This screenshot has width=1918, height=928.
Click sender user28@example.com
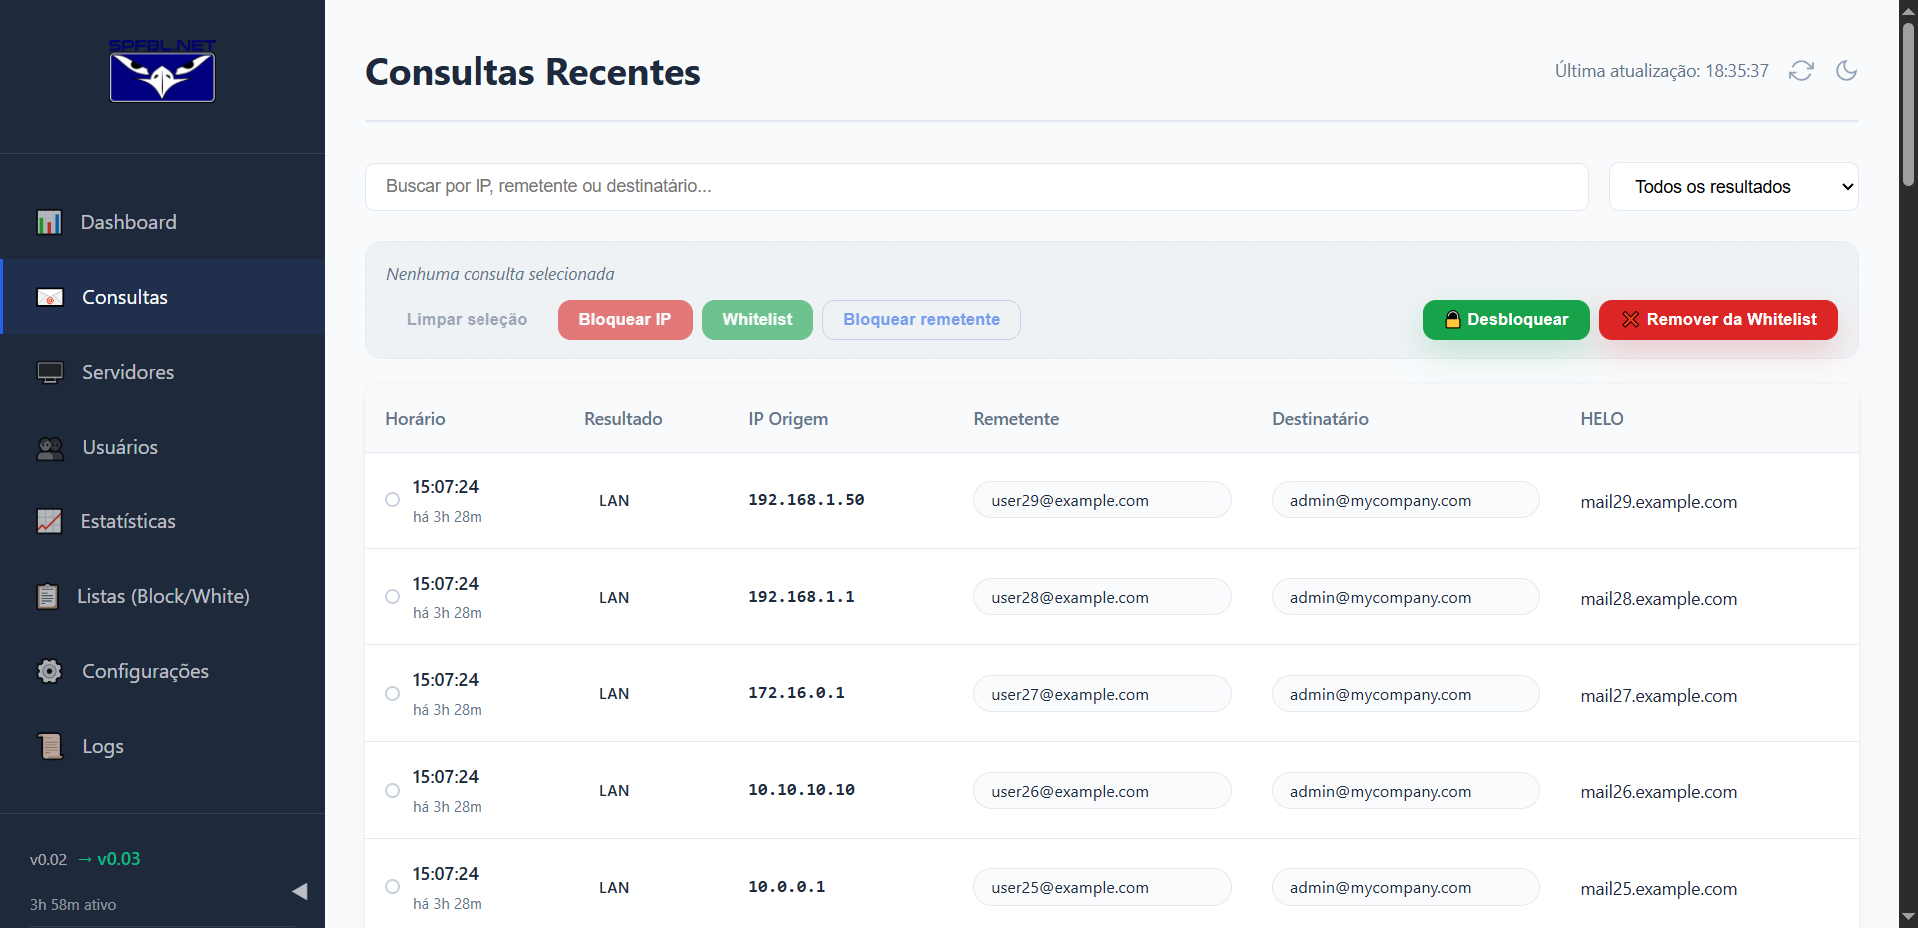point(1102,597)
